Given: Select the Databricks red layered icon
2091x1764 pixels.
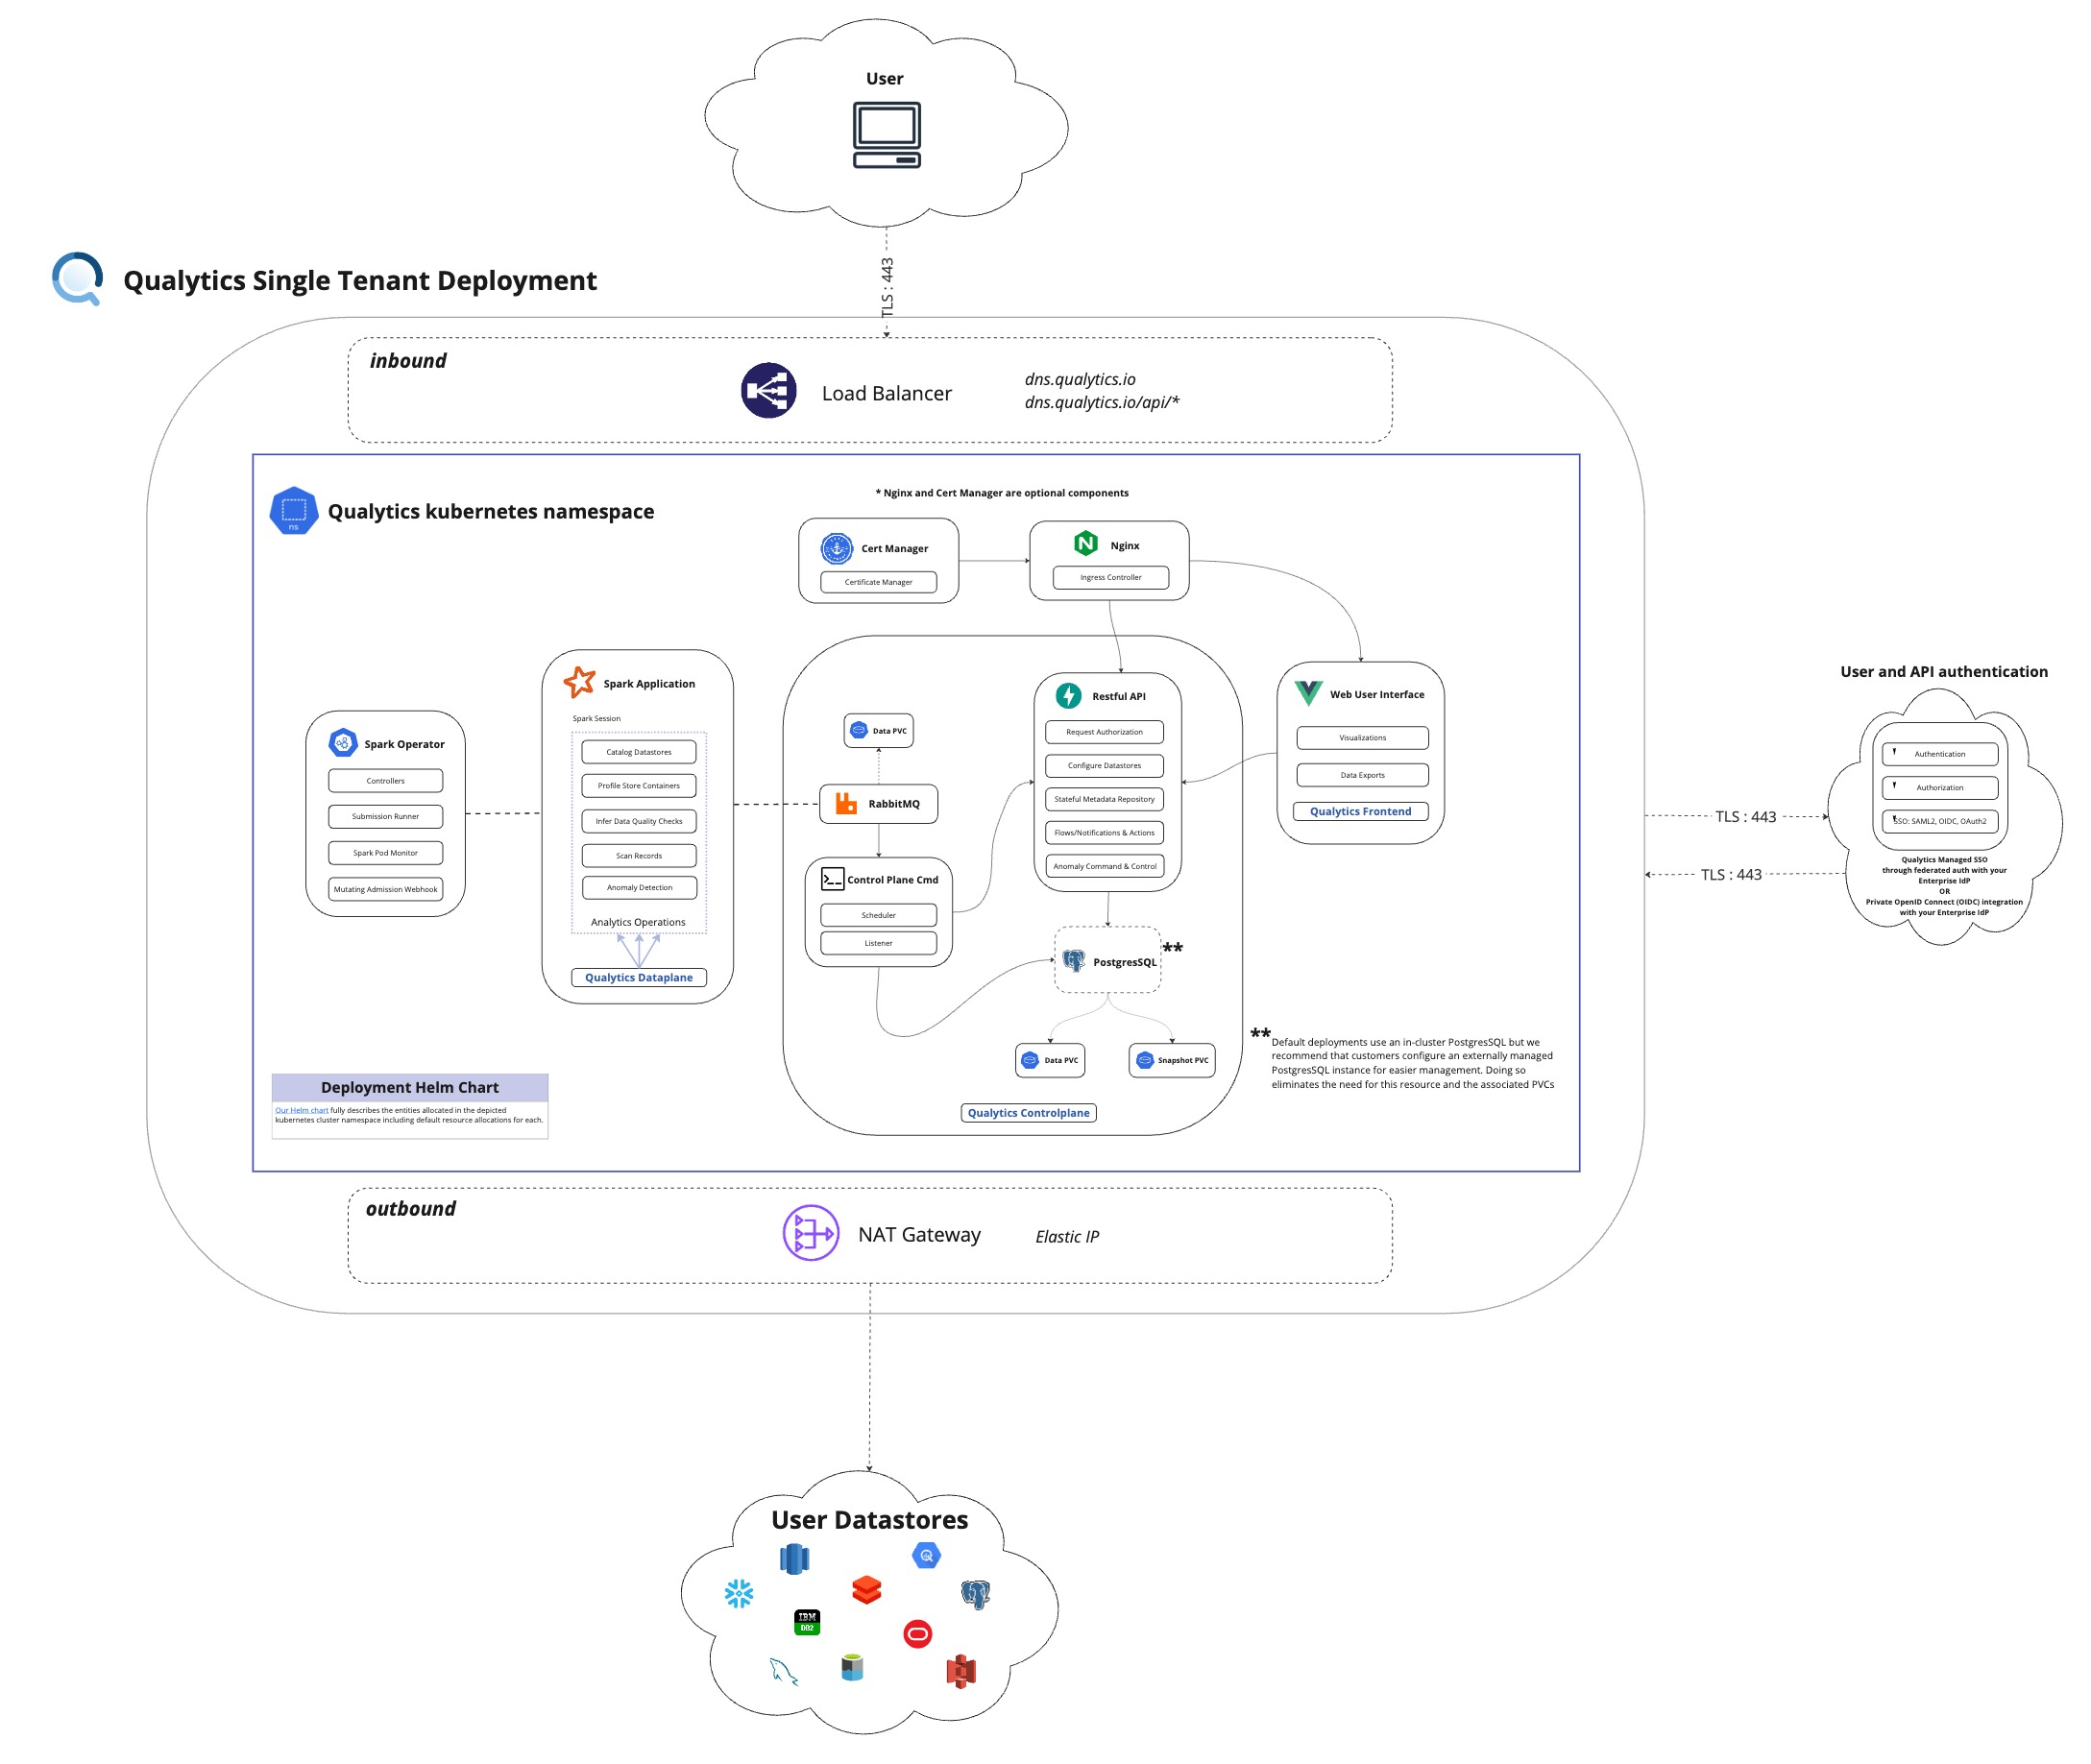Looking at the screenshot, I should pyautogui.click(x=866, y=1590).
